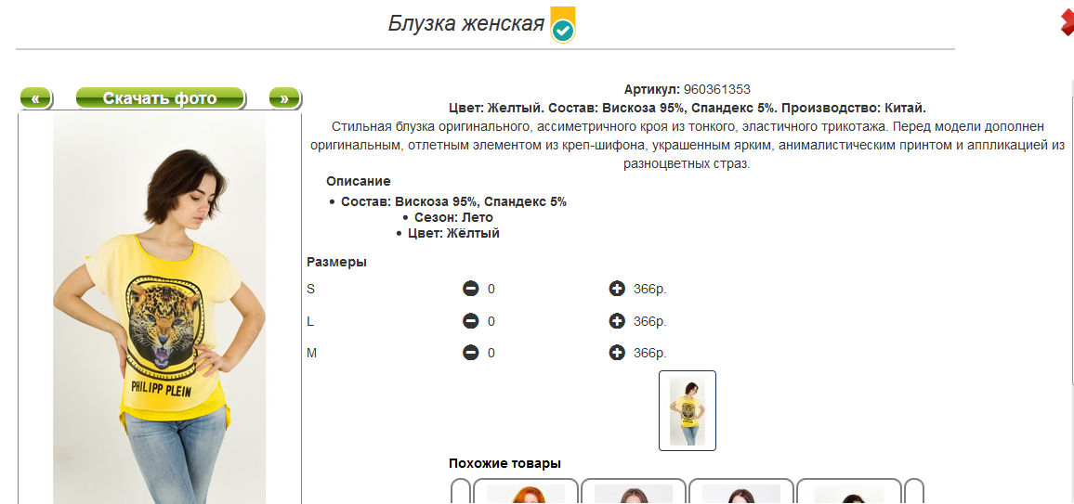Increase quantity for size S
1074x504 pixels.
pos(617,289)
